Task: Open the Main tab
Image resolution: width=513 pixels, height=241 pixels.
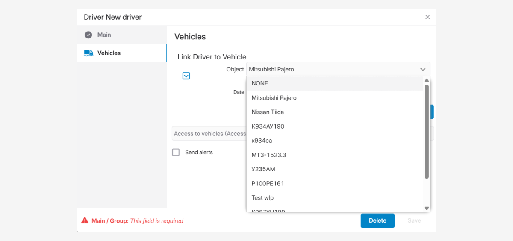Action: [104, 35]
